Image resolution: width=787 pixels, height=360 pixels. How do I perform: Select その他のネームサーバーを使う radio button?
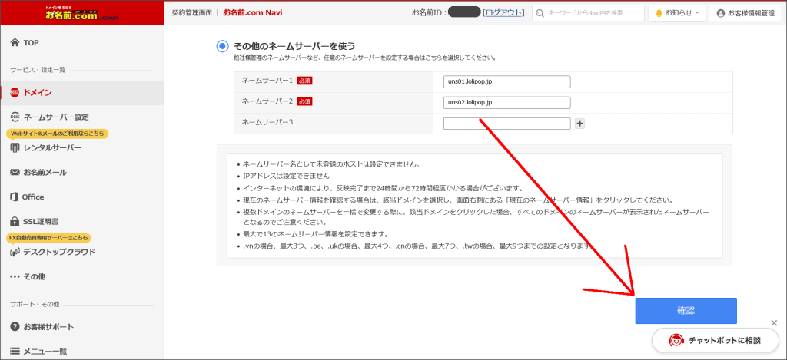(222, 46)
